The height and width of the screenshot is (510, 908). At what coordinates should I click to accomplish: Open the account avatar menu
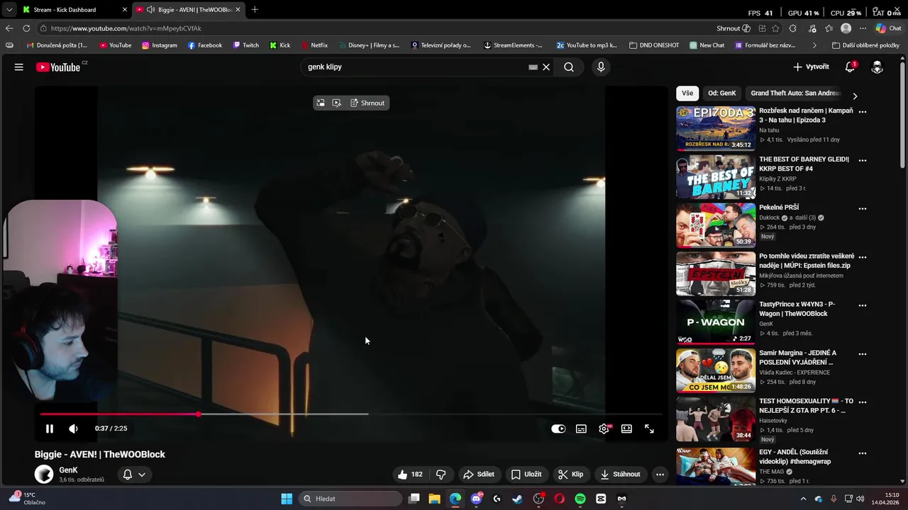pos(877,67)
